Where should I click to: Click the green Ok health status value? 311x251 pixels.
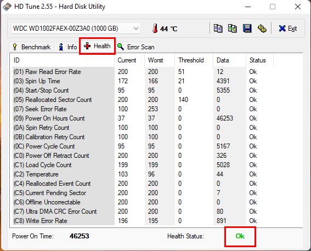pyautogui.click(x=240, y=236)
